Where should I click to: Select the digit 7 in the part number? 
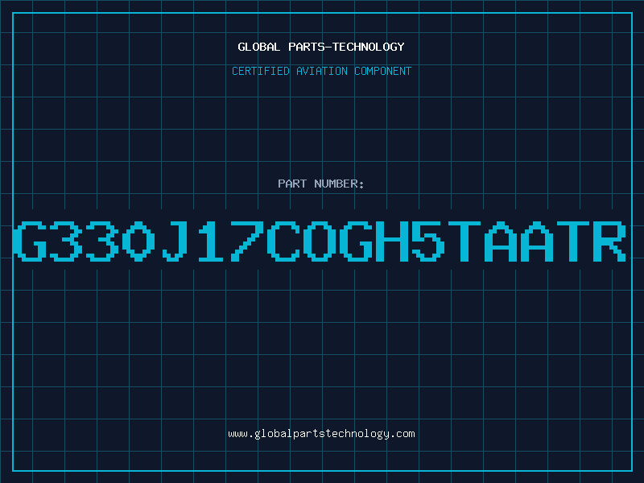[248, 241]
